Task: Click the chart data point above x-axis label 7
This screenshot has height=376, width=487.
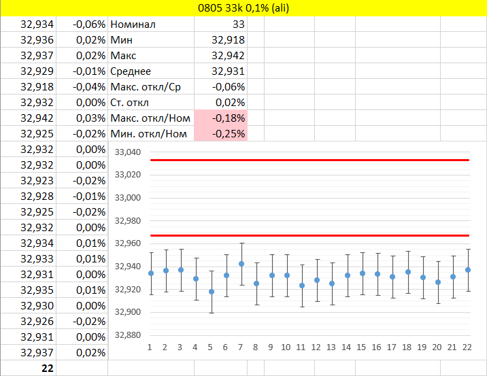Action: click(241, 264)
